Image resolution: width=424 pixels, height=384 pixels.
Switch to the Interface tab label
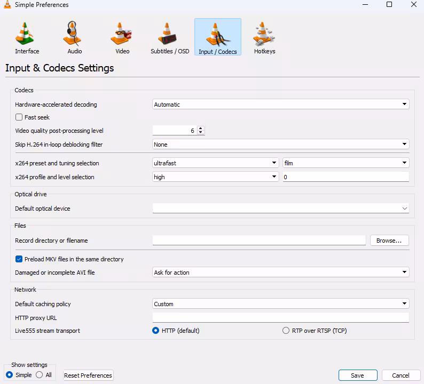pyautogui.click(x=27, y=51)
